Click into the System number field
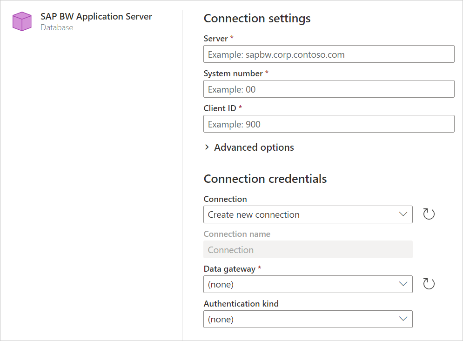Screen dimensions: 463x341 tap(329, 89)
